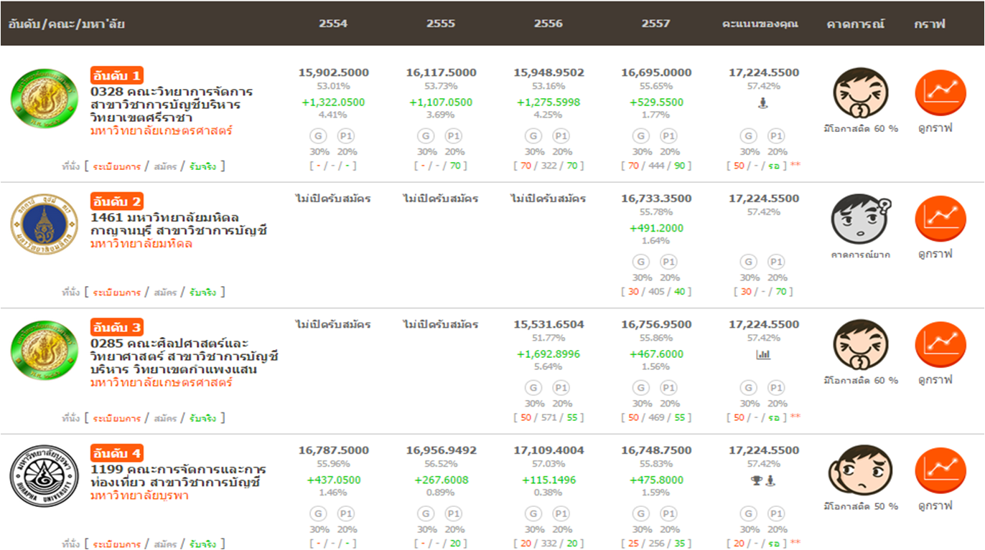Image resolution: width=985 pixels, height=550 pixels.
Task: Click the seats text [ 25 / 256 / 35 ]
Action: click(656, 544)
